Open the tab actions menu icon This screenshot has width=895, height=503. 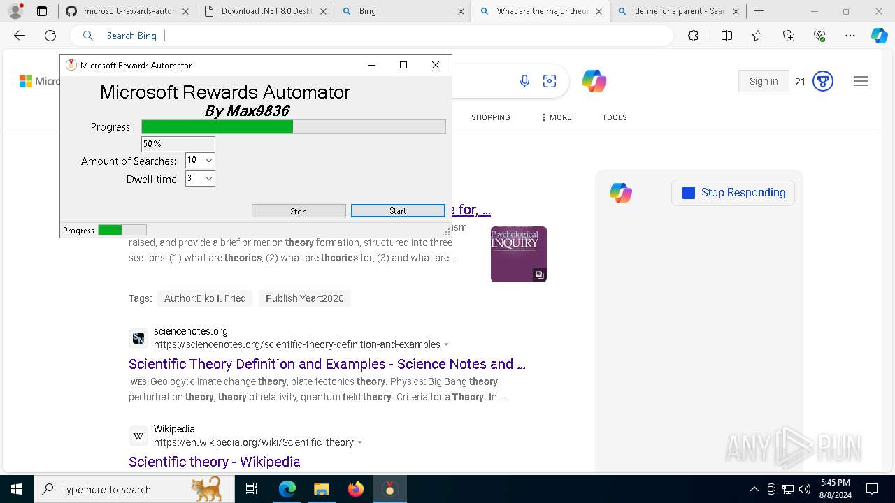pyautogui.click(x=42, y=11)
